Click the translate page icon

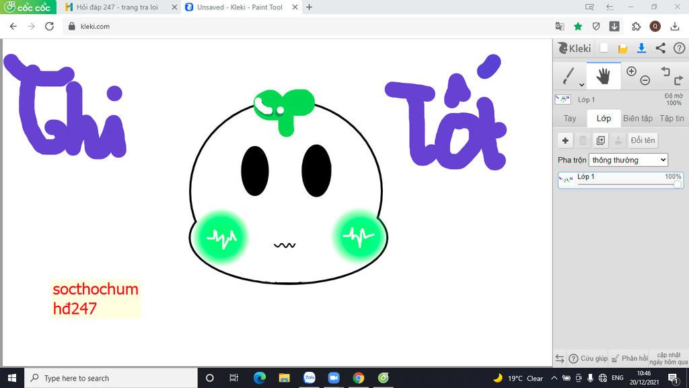click(x=559, y=26)
